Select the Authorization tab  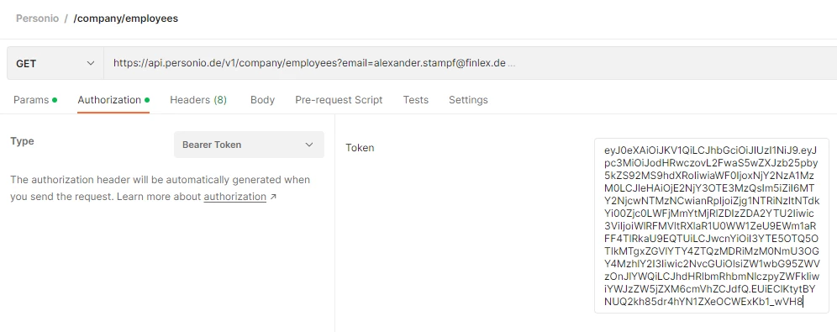tap(113, 100)
